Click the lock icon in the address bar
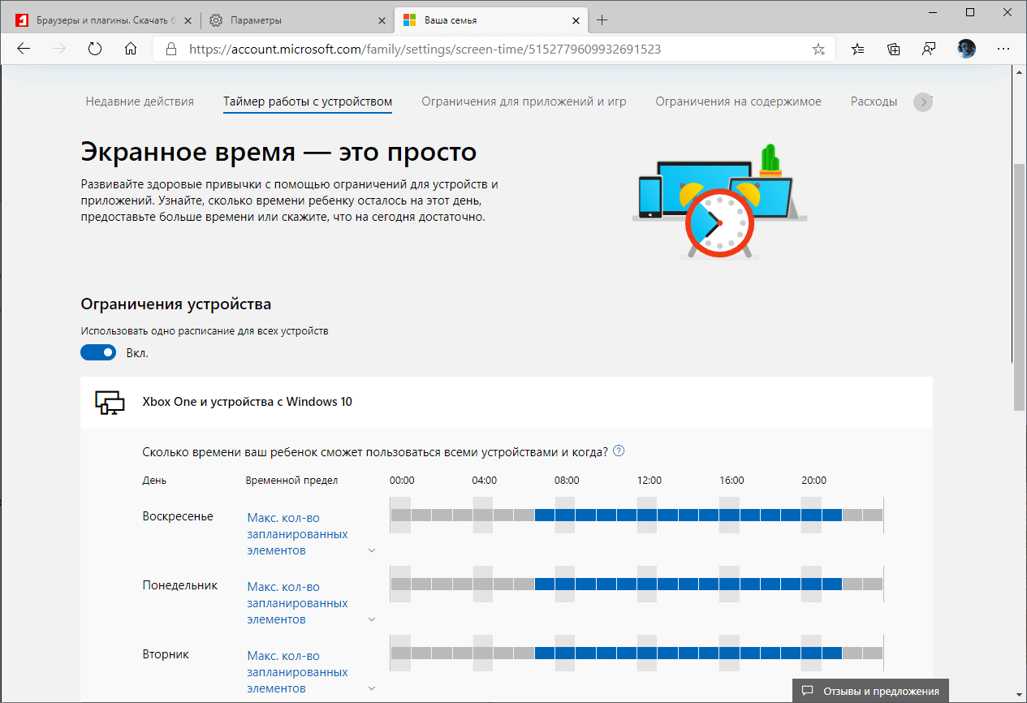Screen dimensions: 1027x703 tap(170, 49)
